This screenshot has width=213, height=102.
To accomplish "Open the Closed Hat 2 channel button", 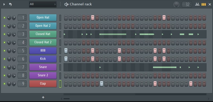I will pyautogui.click(x=43, y=42).
